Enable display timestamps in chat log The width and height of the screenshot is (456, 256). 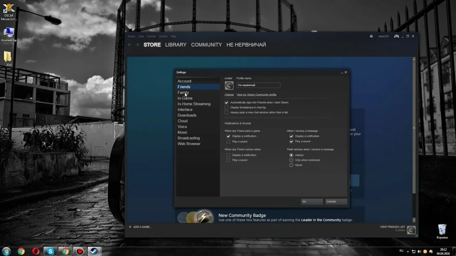[x=227, y=107]
